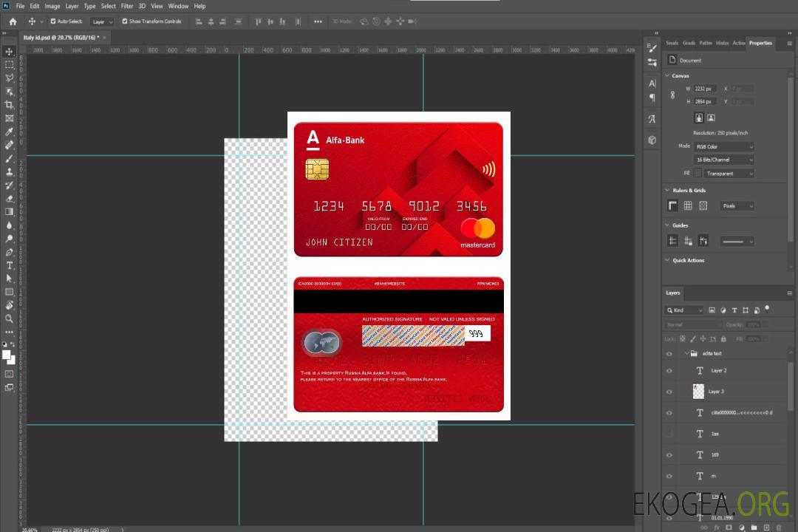Select the Pen tool
This screenshot has width=798, height=532.
9,252
